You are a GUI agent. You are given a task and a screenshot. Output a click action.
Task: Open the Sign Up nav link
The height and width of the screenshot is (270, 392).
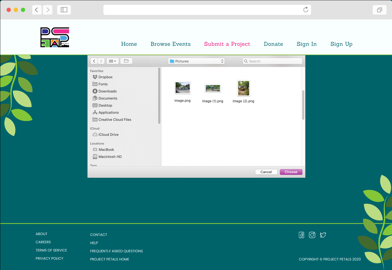[x=342, y=44]
